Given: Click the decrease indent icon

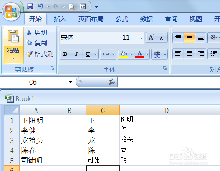Looking at the screenshot, I should [213, 54].
